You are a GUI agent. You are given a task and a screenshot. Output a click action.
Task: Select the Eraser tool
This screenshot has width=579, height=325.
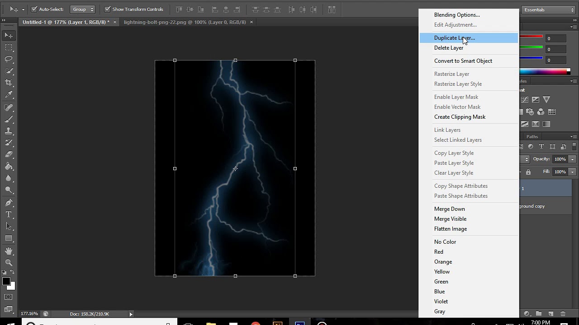tap(9, 154)
